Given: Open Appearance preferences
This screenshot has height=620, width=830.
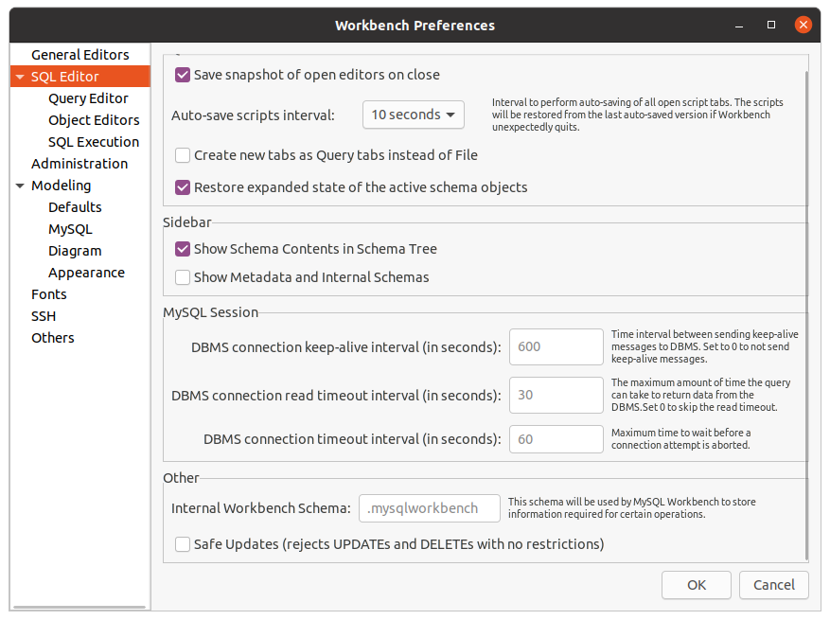Looking at the screenshot, I should (x=86, y=273).
